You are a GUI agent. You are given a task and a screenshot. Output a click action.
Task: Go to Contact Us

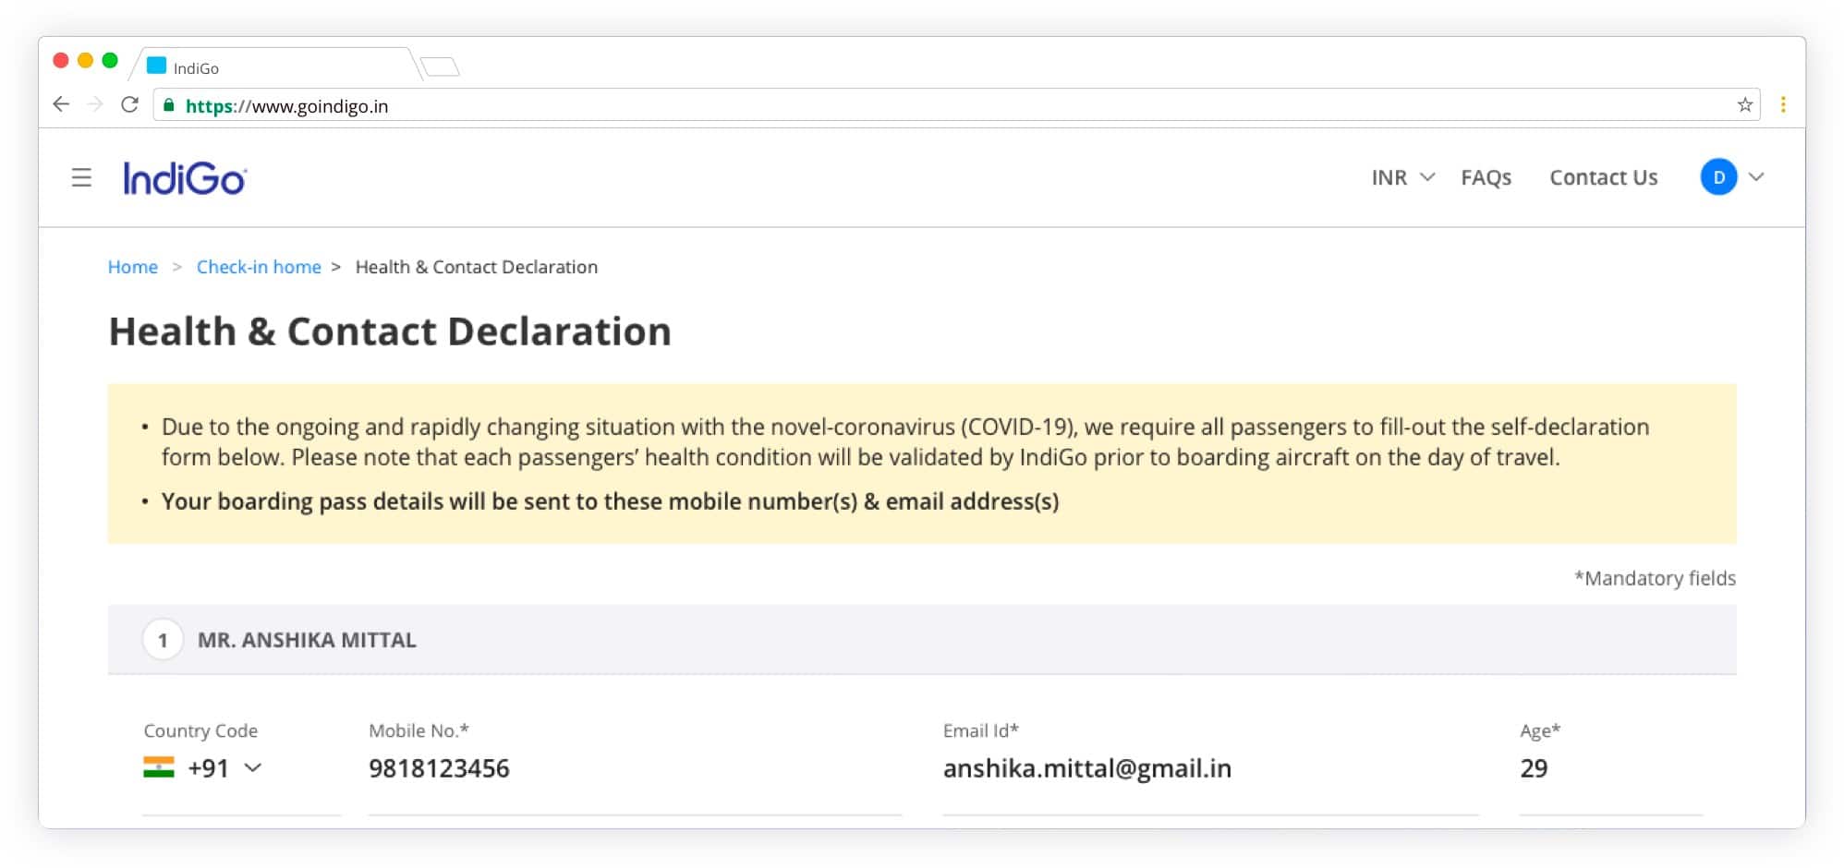[1603, 177]
